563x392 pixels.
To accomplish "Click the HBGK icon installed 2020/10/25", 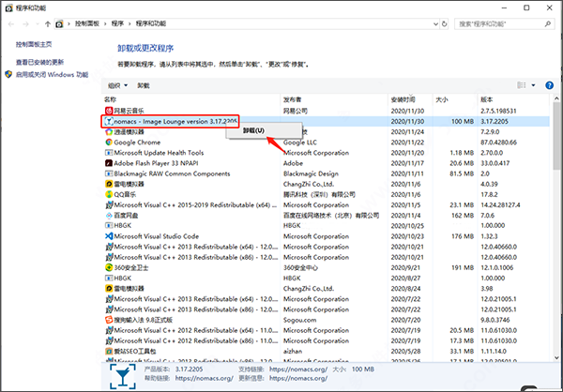I will tap(109, 225).
